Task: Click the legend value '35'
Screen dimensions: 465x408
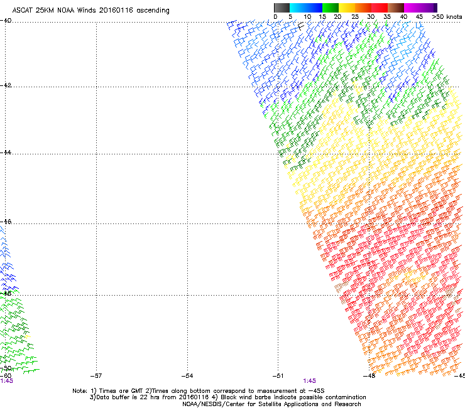Action: click(x=387, y=17)
